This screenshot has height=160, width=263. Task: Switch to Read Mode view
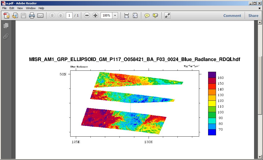(168, 16)
